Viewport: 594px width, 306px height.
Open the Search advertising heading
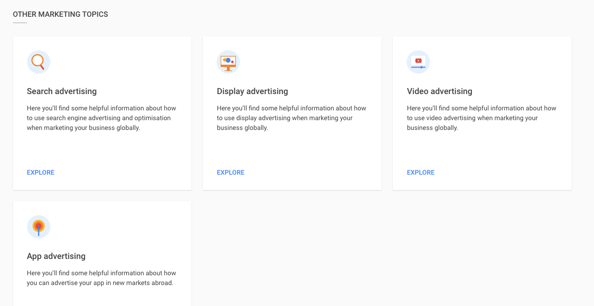(x=61, y=91)
